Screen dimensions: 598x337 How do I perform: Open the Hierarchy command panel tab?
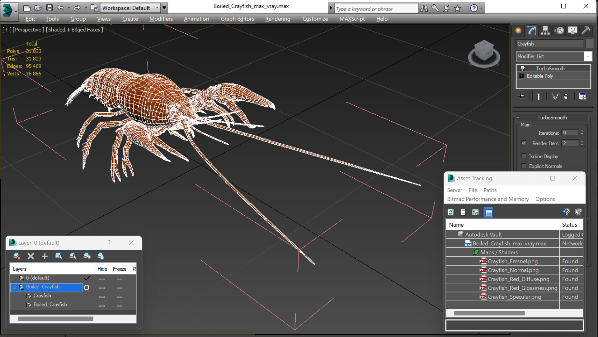[545, 31]
